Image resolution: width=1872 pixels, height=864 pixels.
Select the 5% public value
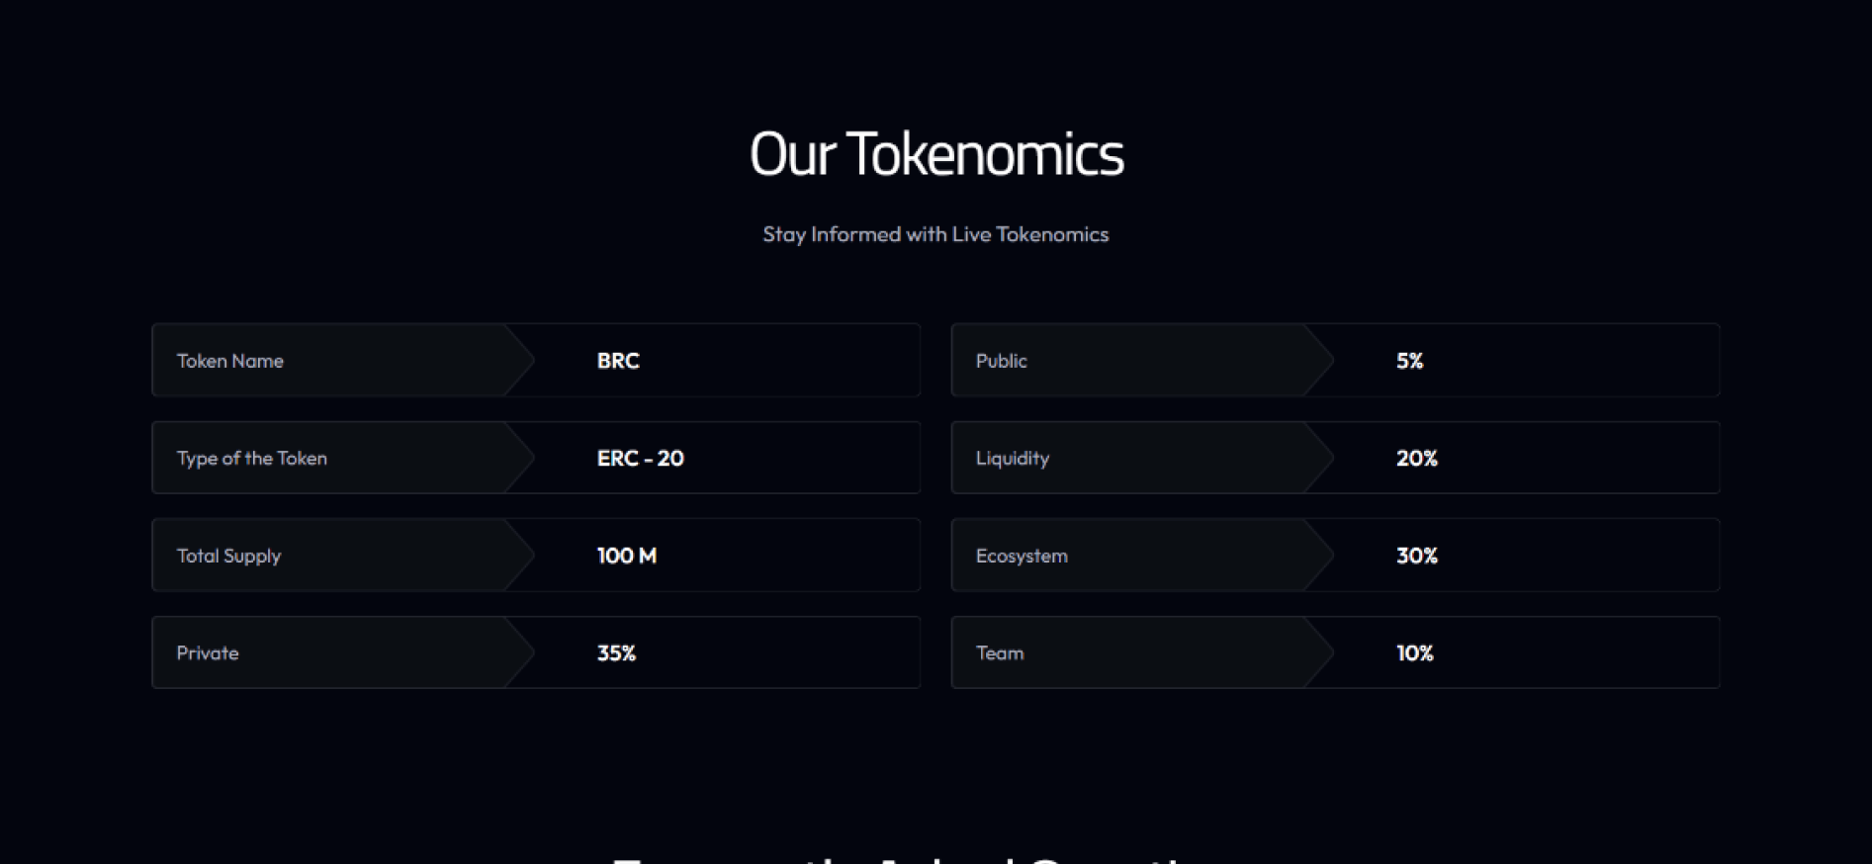1409,361
